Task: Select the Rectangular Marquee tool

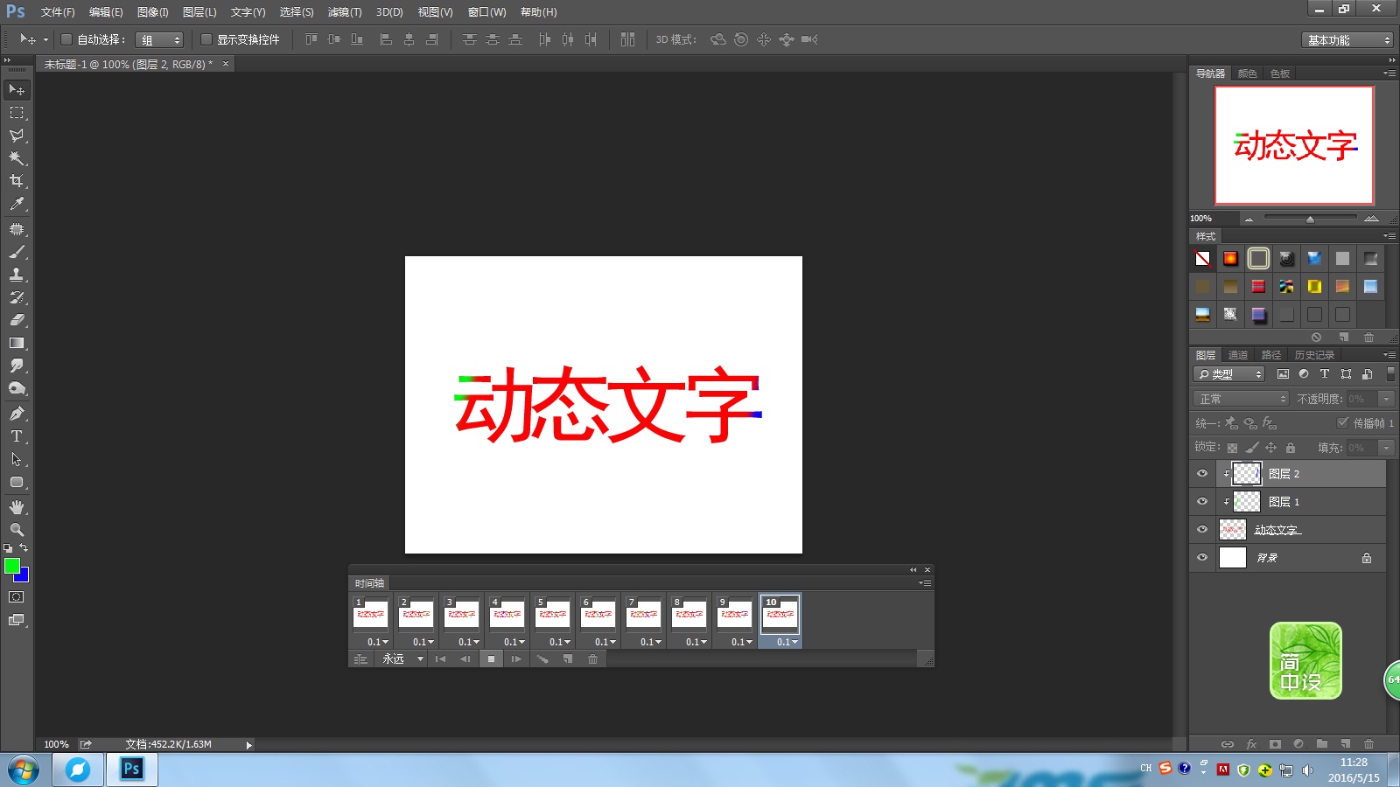Action: pos(17,113)
